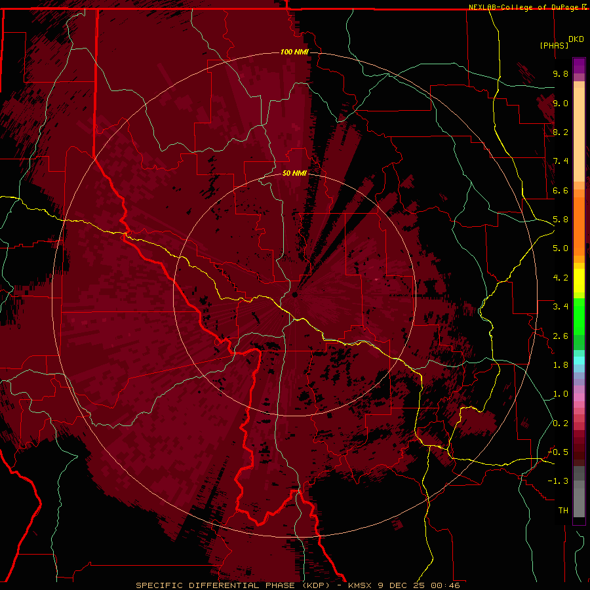Click the 9.0 scale value
The width and height of the screenshot is (590, 590).
tap(560, 103)
